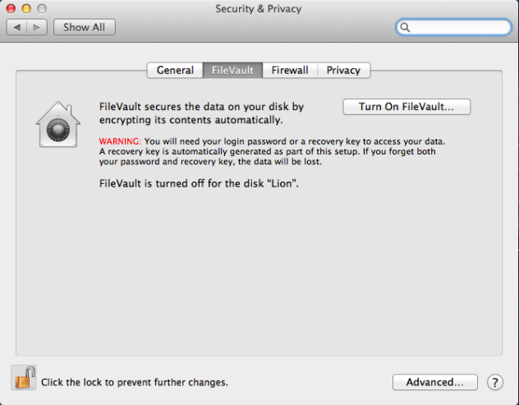
Task: Click the red WARNING label text
Action: tap(120, 141)
